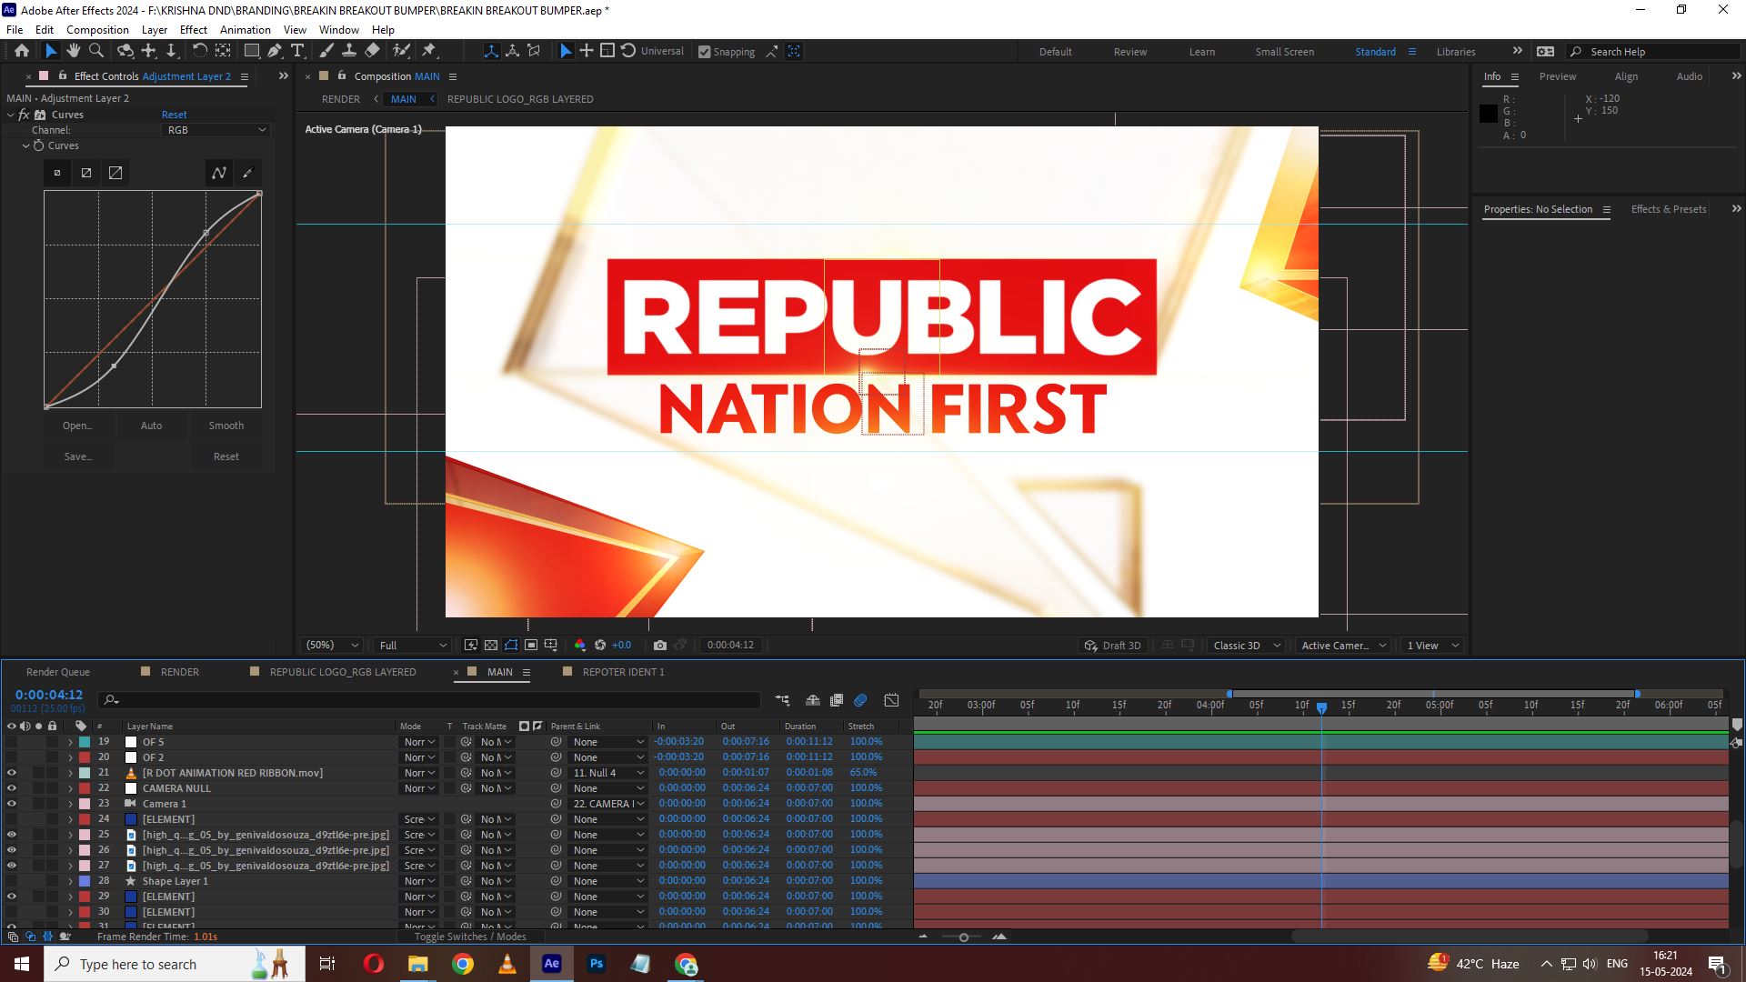Click the Save... button in Curves
The height and width of the screenshot is (982, 1746).
[77, 456]
